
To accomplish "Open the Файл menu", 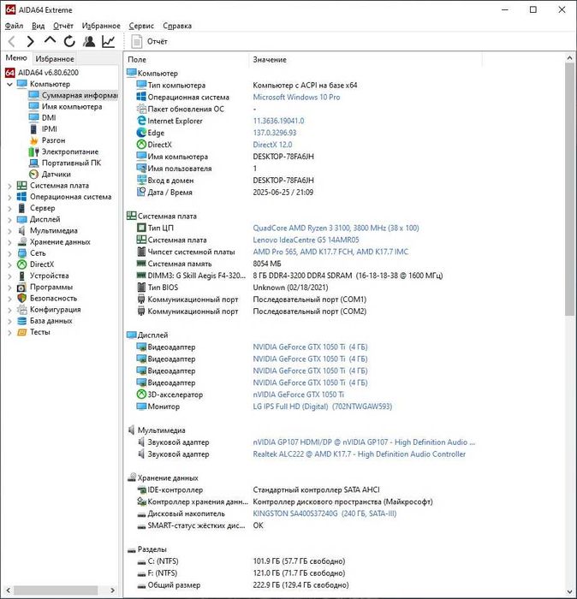I will tap(14, 26).
